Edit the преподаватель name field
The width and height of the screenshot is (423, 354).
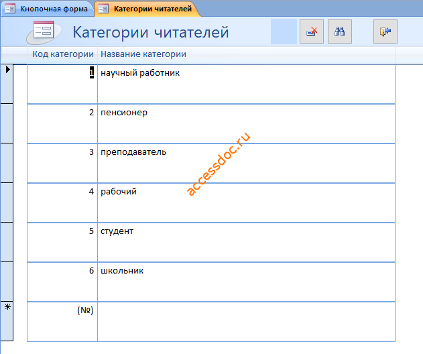246,163
